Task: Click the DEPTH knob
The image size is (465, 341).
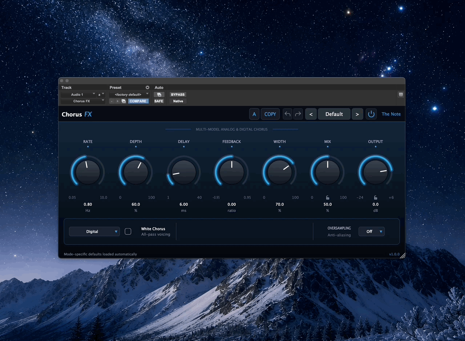Action: coord(136,172)
